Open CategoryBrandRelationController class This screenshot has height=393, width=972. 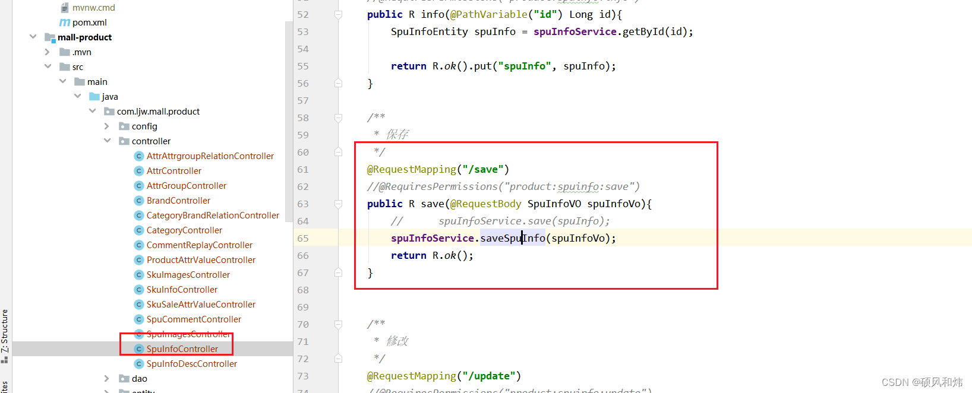213,215
